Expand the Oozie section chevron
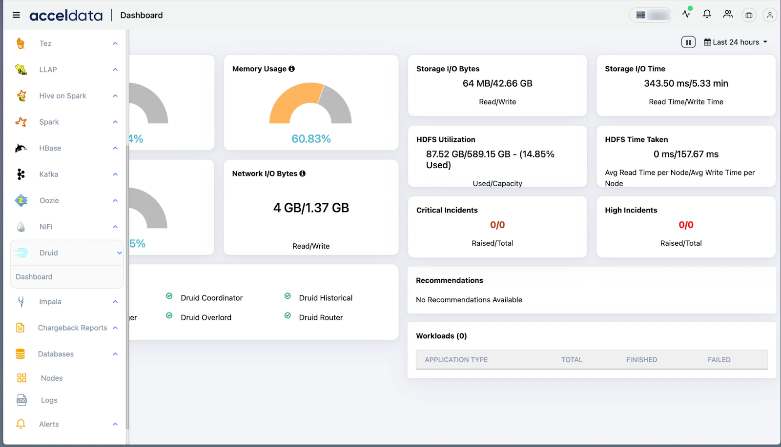 click(x=115, y=200)
